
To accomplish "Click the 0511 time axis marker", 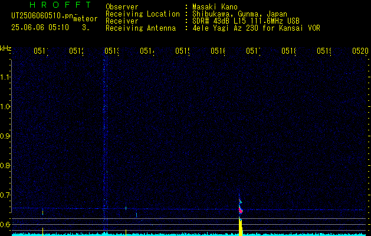I will pyautogui.click(x=41, y=51).
